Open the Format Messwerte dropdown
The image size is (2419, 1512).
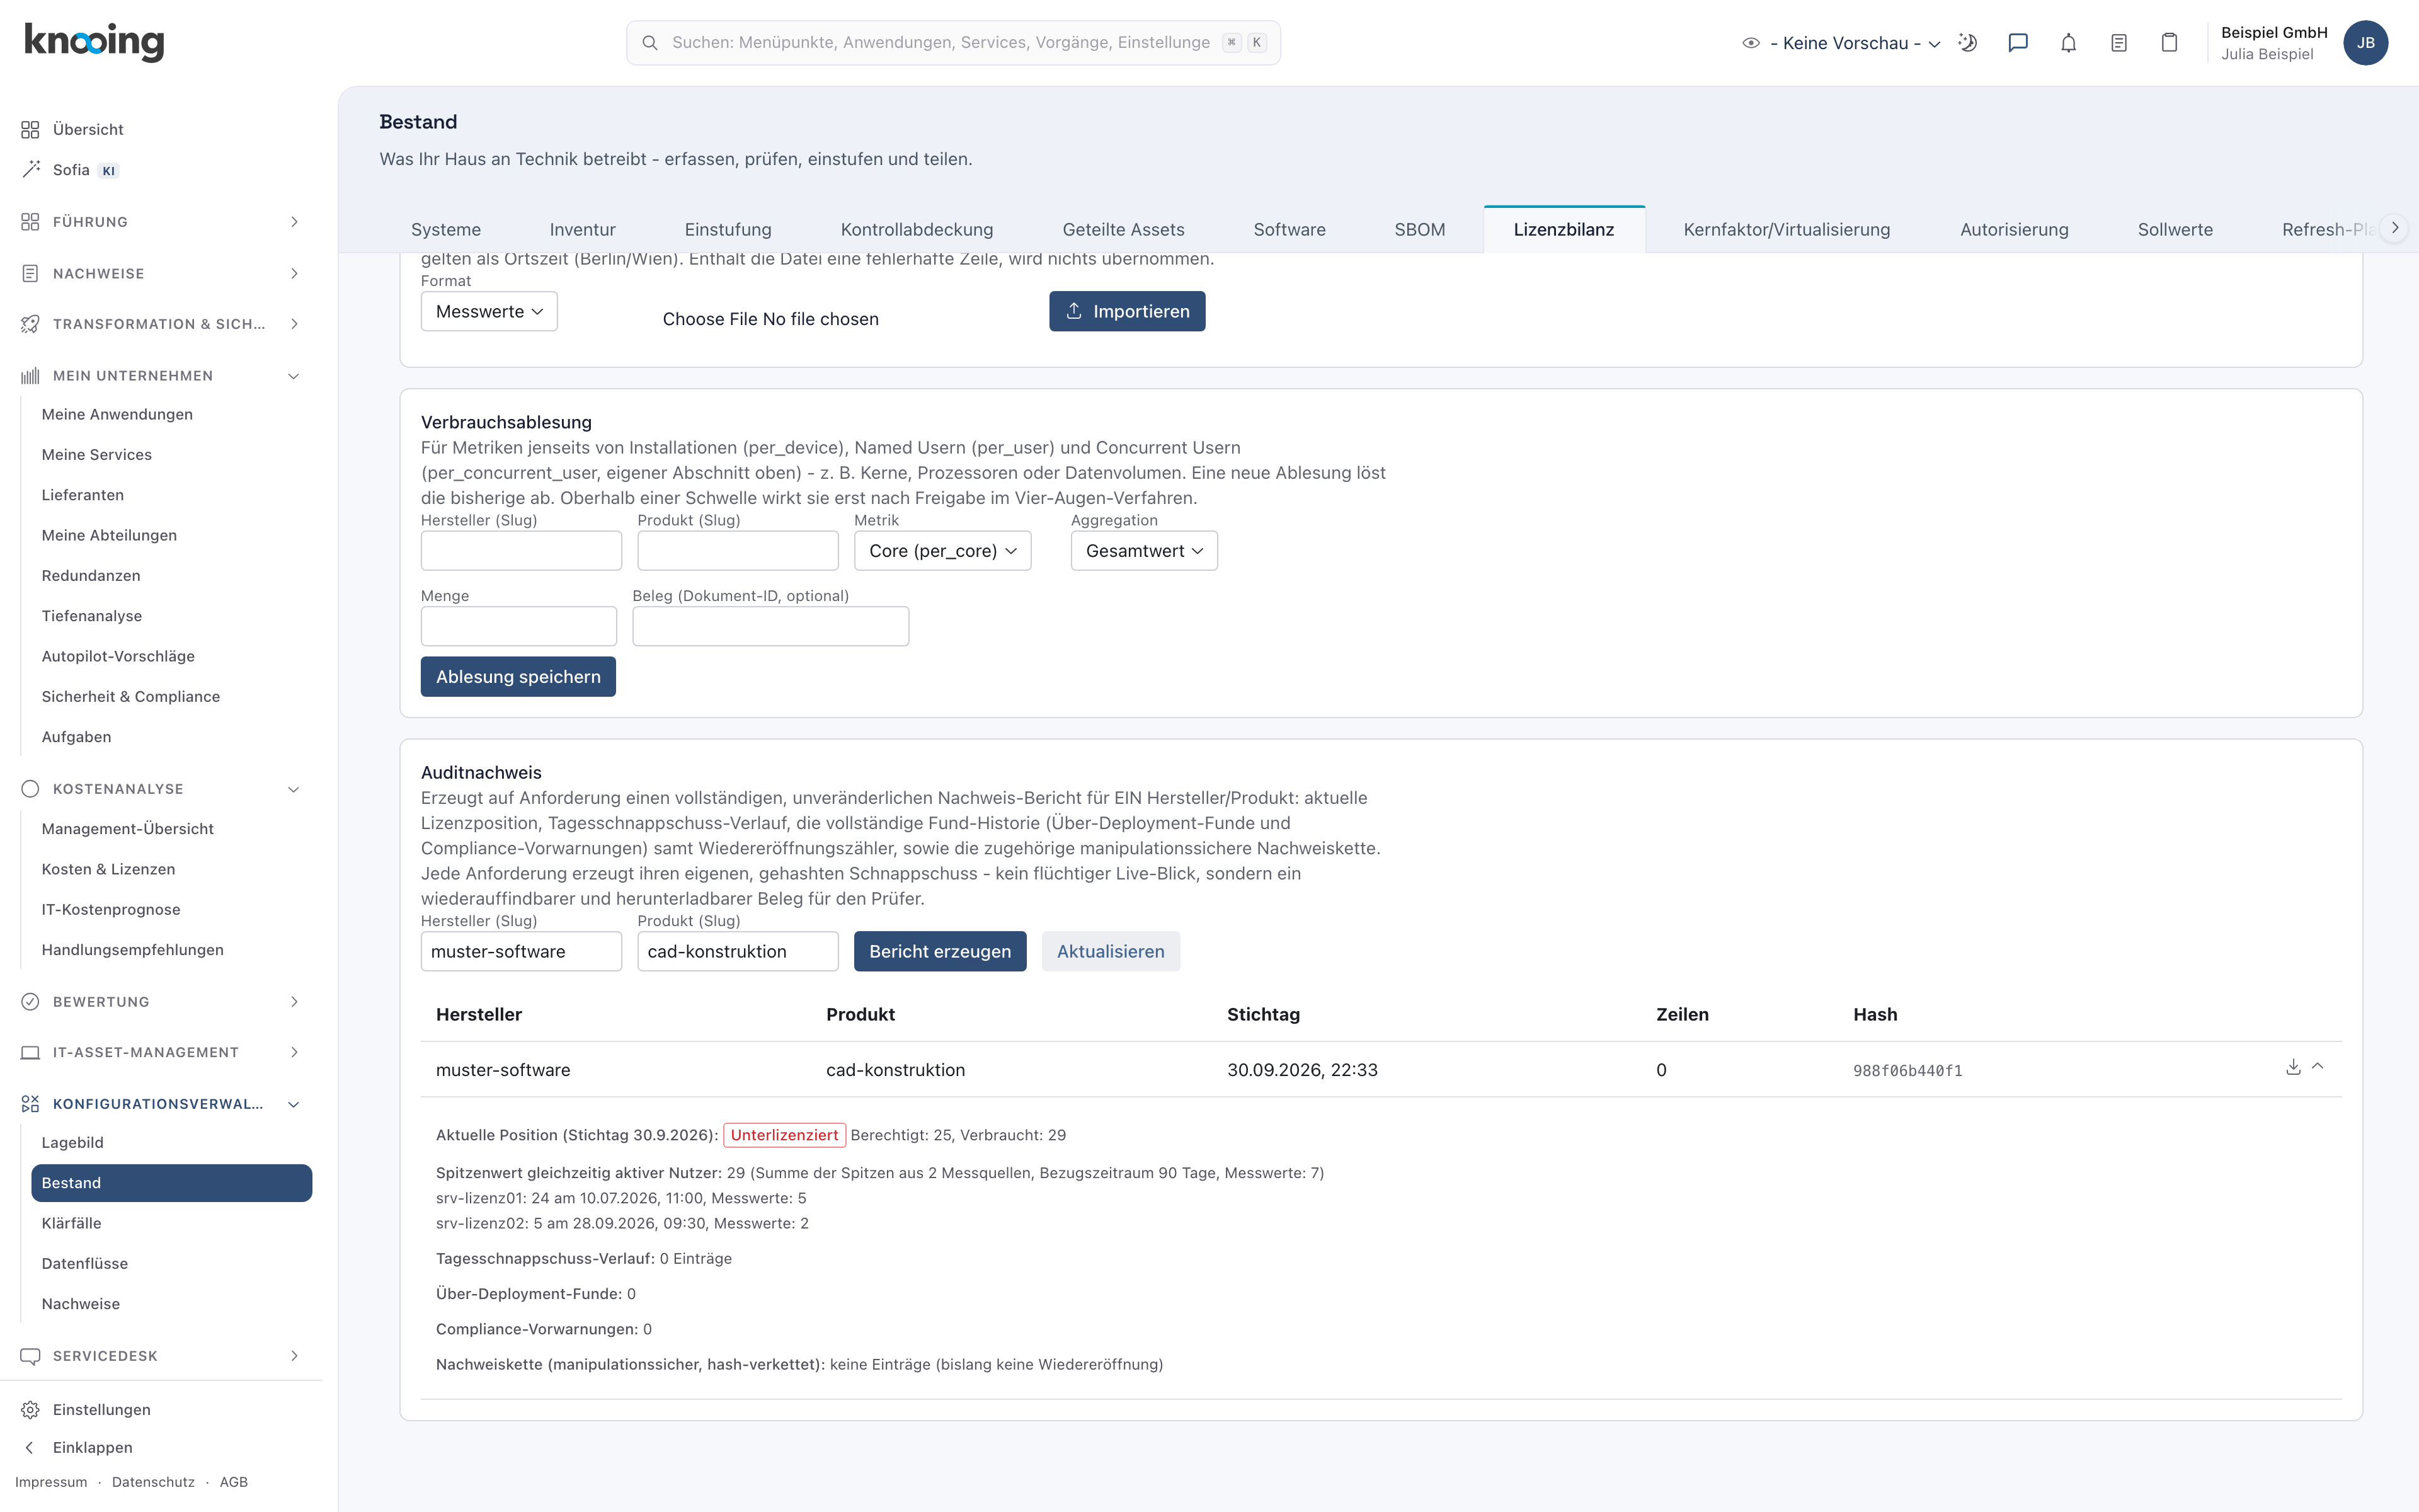(489, 311)
